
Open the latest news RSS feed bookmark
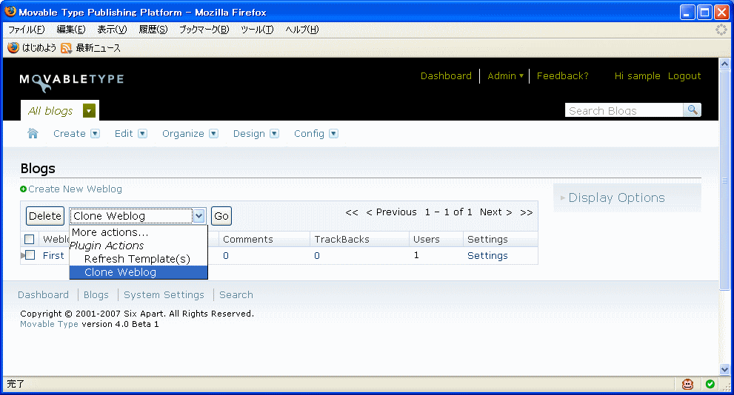tap(91, 47)
